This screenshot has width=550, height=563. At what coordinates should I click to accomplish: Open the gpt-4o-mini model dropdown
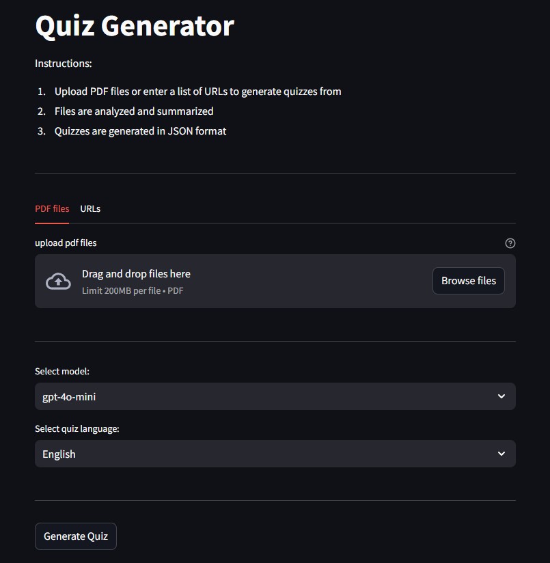[x=275, y=396]
